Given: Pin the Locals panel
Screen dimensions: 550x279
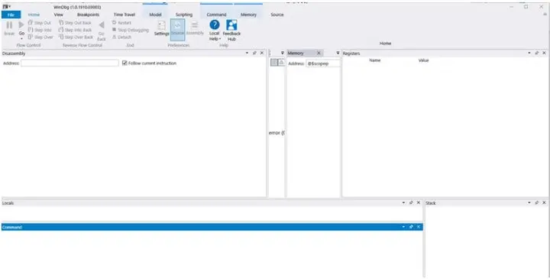Looking at the screenshot, I should point(411,203).
